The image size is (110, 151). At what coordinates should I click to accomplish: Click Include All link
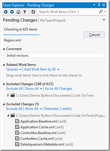click(x=14, y=109)
